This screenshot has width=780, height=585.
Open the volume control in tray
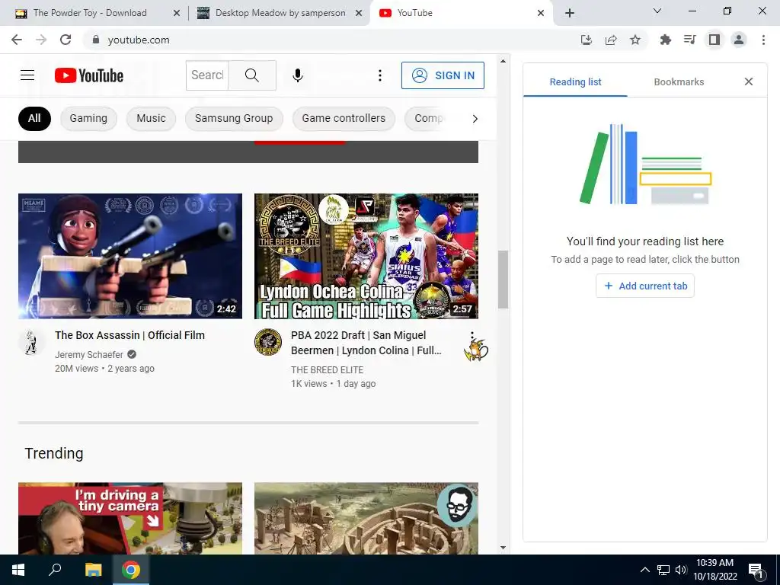click(681, 570)
